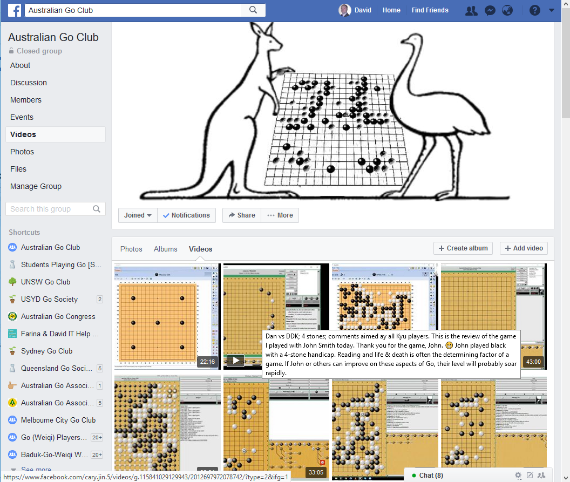Open the Quick Help question mark icon

(x=534, y=11)
